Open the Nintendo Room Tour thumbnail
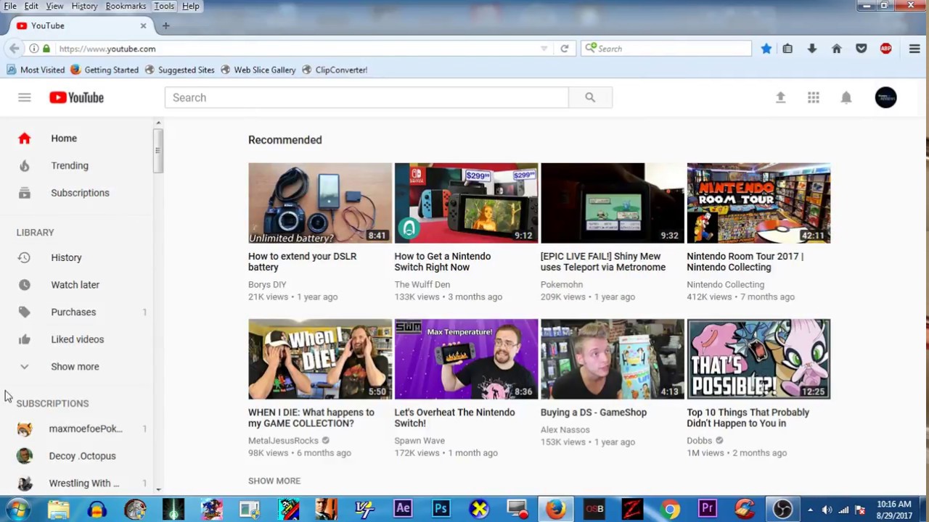This screenshot has height=522, width=929. 758,203
